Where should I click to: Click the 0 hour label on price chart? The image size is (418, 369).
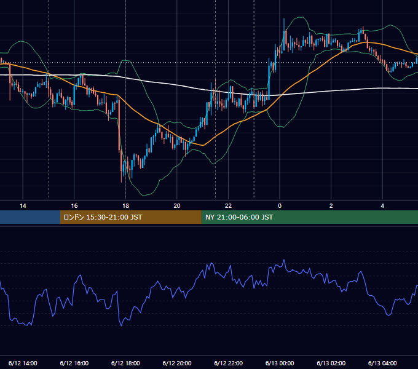point(280,206)
